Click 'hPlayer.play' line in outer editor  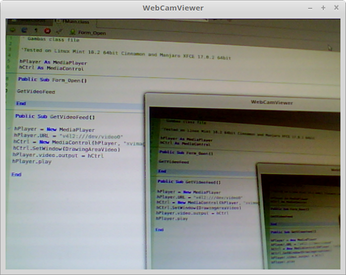(32, 162)
